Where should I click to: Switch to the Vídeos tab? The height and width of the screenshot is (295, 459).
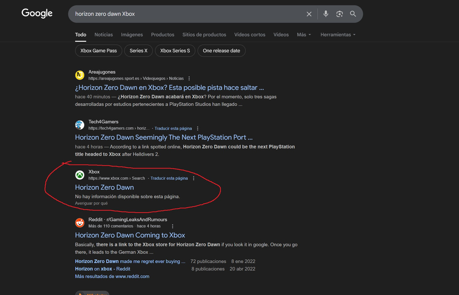pos(281,35)
